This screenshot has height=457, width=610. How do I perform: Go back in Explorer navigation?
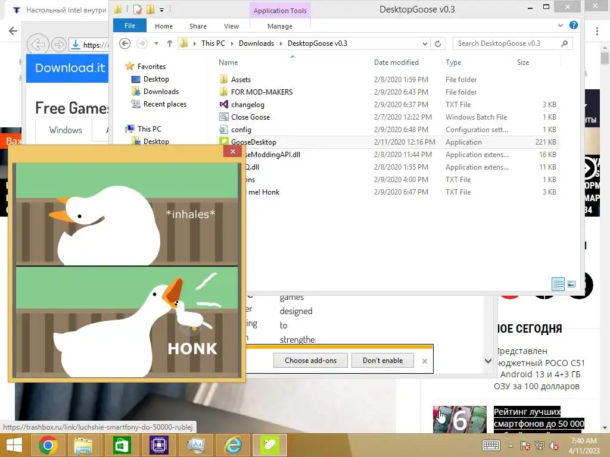pyautogui.click(x=125, y=43)
